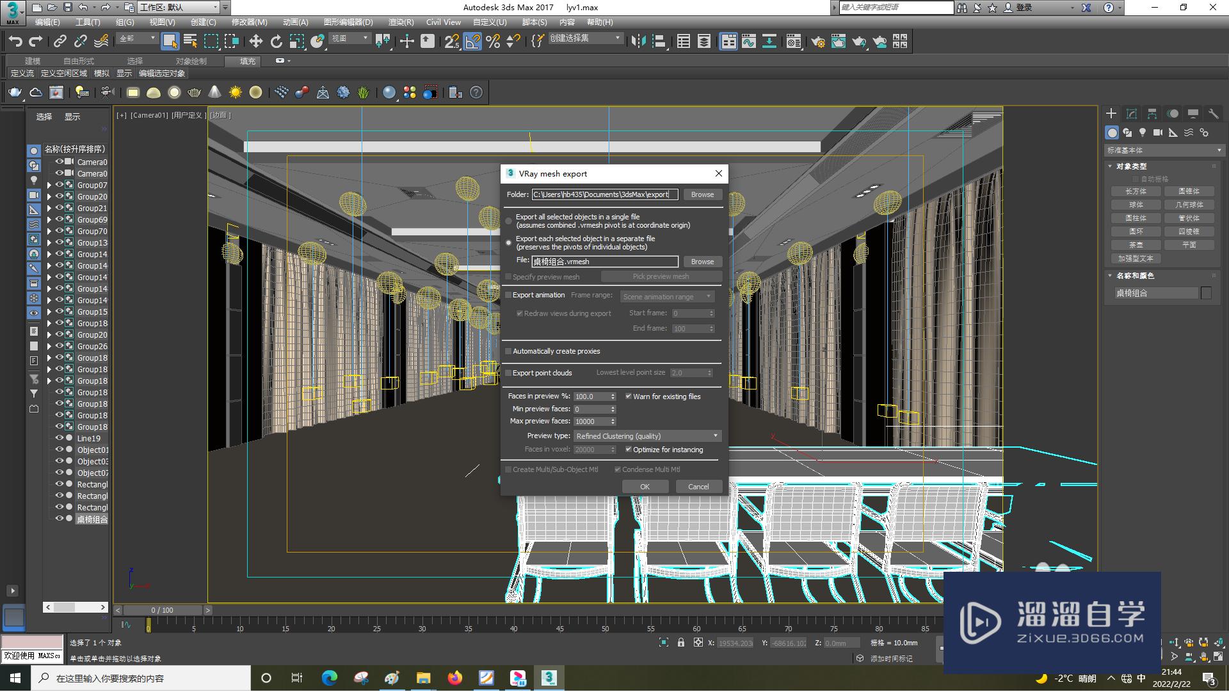This screenshot has width=1229, height=692.
Task: Open the Curve Editor icon
Action: pyautogui.click(x=748, y=42)
